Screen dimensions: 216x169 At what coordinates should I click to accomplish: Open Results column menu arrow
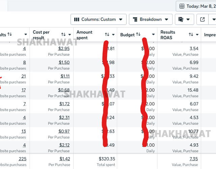tap(26, 34)
